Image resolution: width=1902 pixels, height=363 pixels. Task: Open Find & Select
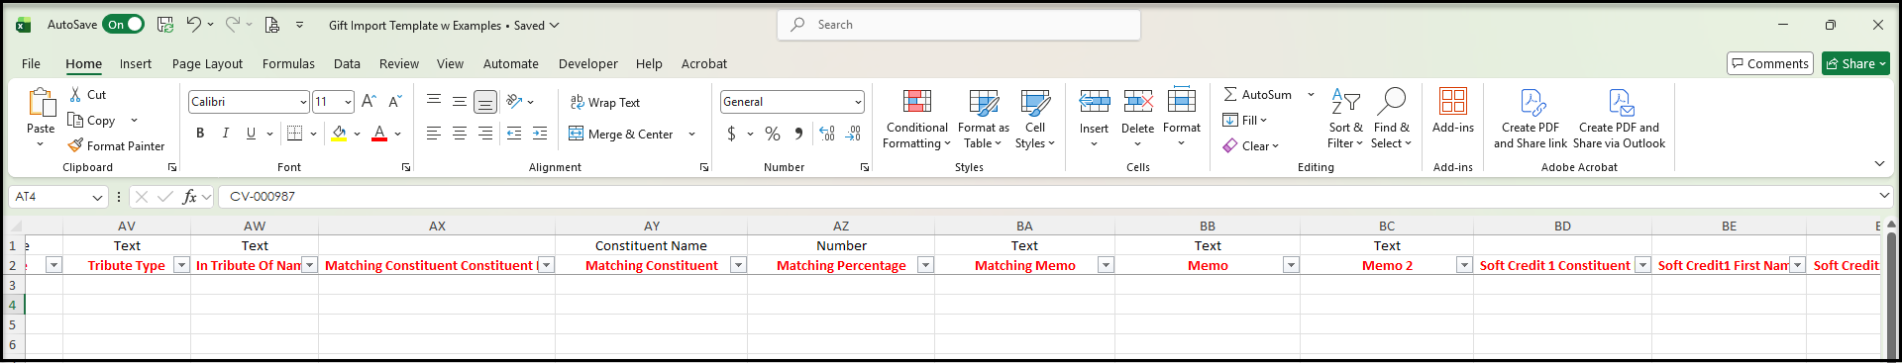point(1392,119)
